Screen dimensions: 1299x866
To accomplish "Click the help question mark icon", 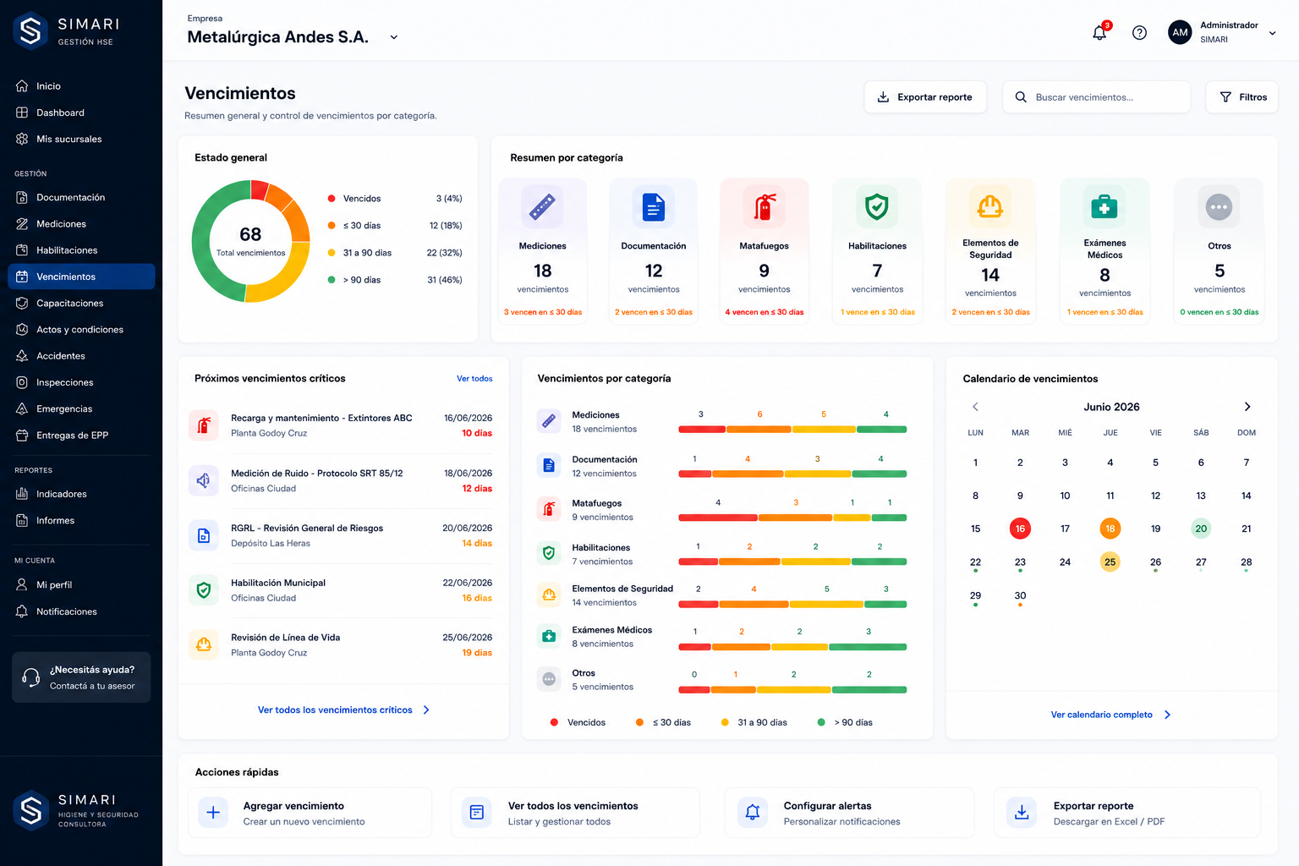I will tap(1139, 33).
